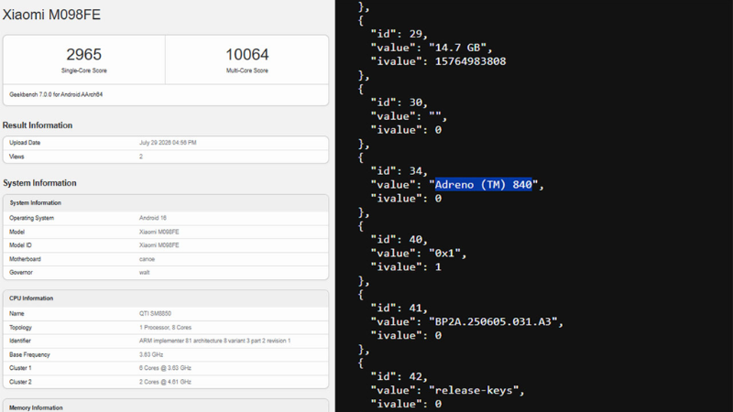Select the 6 Cores @ 3.63 GHz value
Image resolution: width=733 pixels, height=412 pixels.
pos(165,368)
